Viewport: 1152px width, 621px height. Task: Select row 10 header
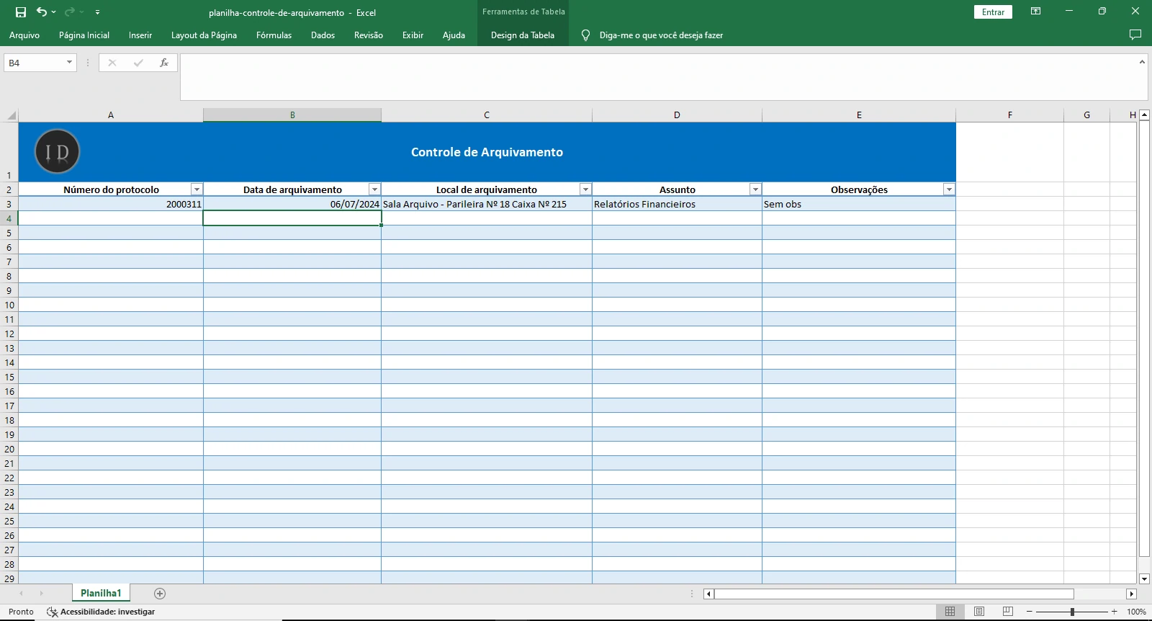[x=9, y=305]
